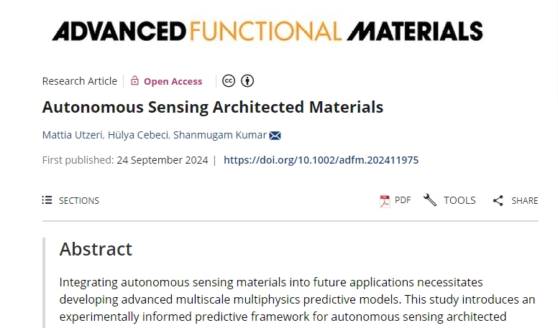Open author Mattia Utzeri's details
Viewport: 558px width, 328px height.
[x=72, y=136]
